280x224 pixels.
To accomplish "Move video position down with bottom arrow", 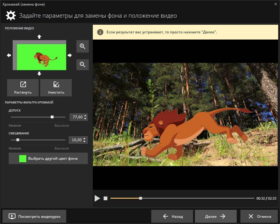I will [x=39, y=74].
